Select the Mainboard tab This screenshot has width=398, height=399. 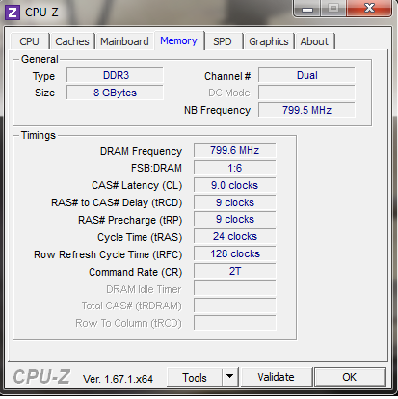(124, 41)
